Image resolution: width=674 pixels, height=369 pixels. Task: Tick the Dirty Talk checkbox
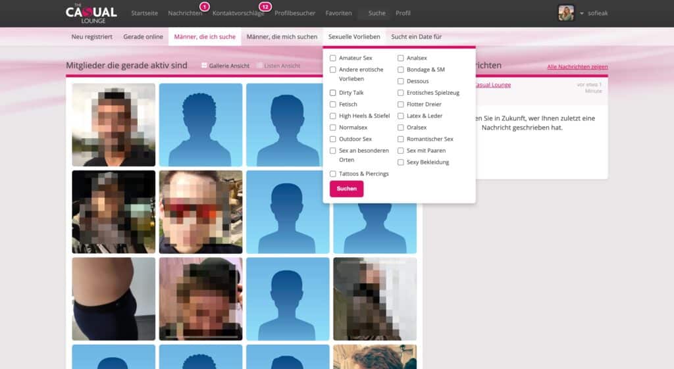(332, 93)
